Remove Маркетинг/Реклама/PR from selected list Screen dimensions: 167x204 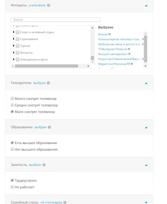(132, 64)
